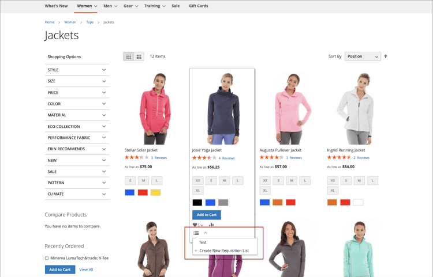Image resolution: width=433 pixels, height=277 pixels.
Task: Expand the COLOR filter
Action: 77,104
